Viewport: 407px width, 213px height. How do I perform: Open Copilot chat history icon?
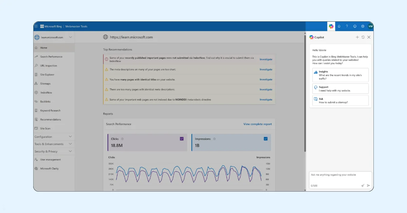click(363, 37)
